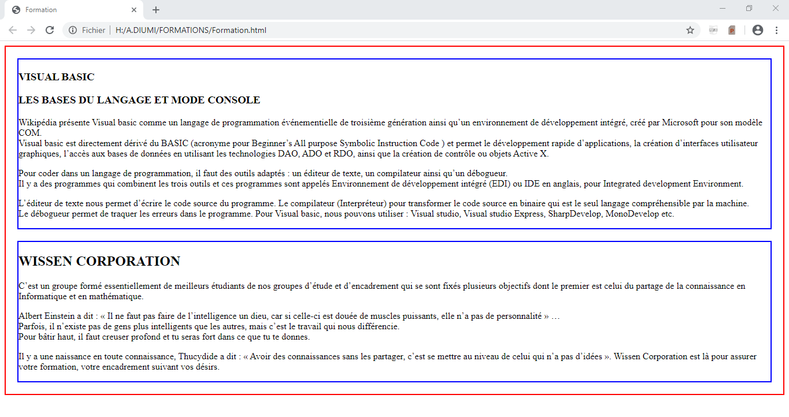Close the Formation tab
Screen dimensions: 789x417
[134, 10]
